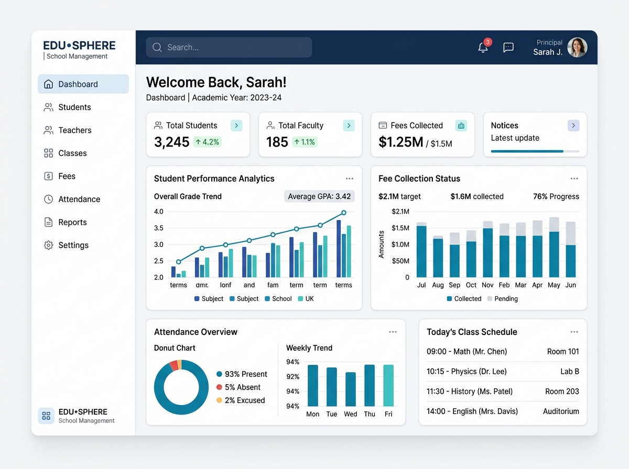
Task: Click the Attendance clock icon
Action: click(48, 199)
